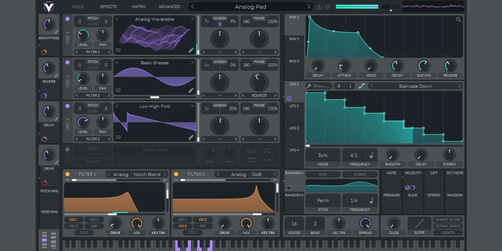Toggle OSC 1 power button
The height and width of the screenshot is (251, 502).
click(67, 19)
